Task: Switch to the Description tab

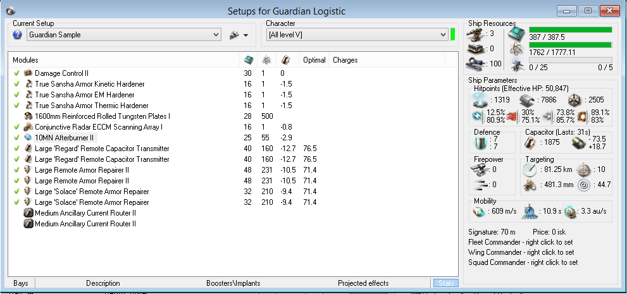Action: coord(102,283)
